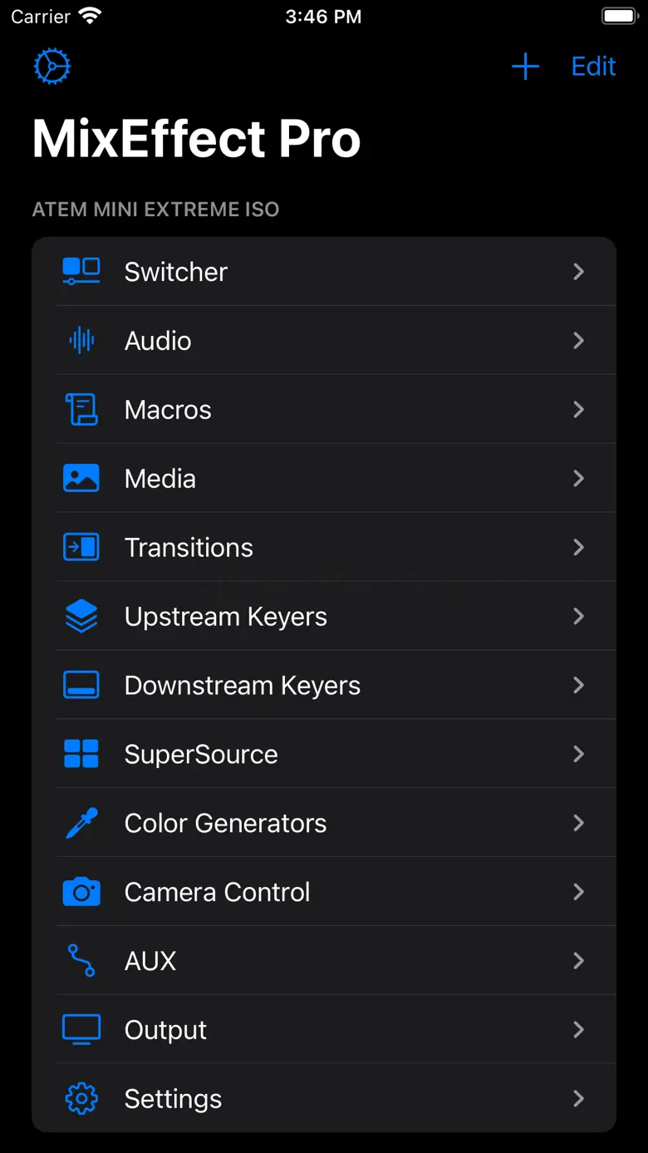Tap the Switcher icon

click(81, 272)
